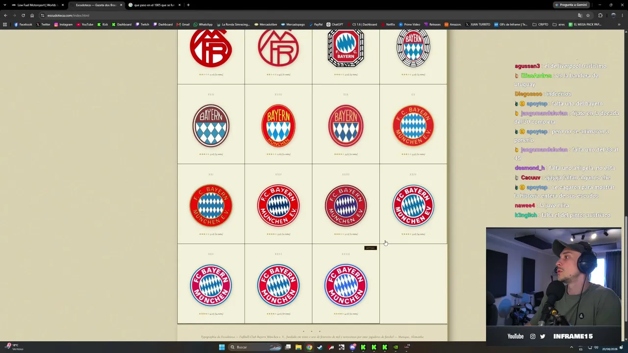Open the PayPal bookmark
628x353 pixels.
click(316, 25)
